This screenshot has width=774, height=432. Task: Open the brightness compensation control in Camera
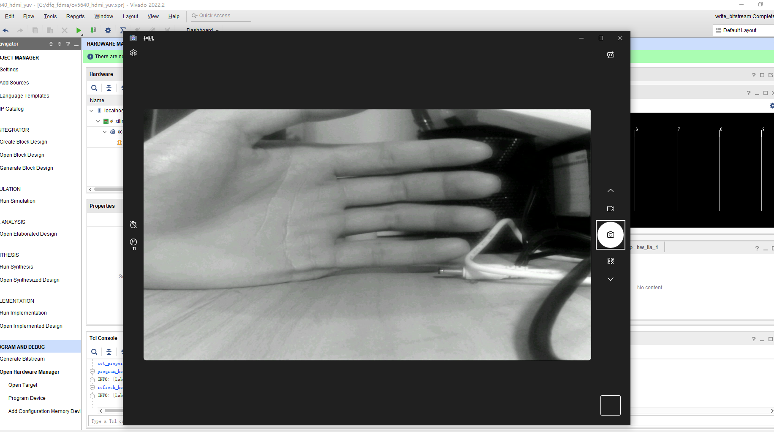click(133, 244)
